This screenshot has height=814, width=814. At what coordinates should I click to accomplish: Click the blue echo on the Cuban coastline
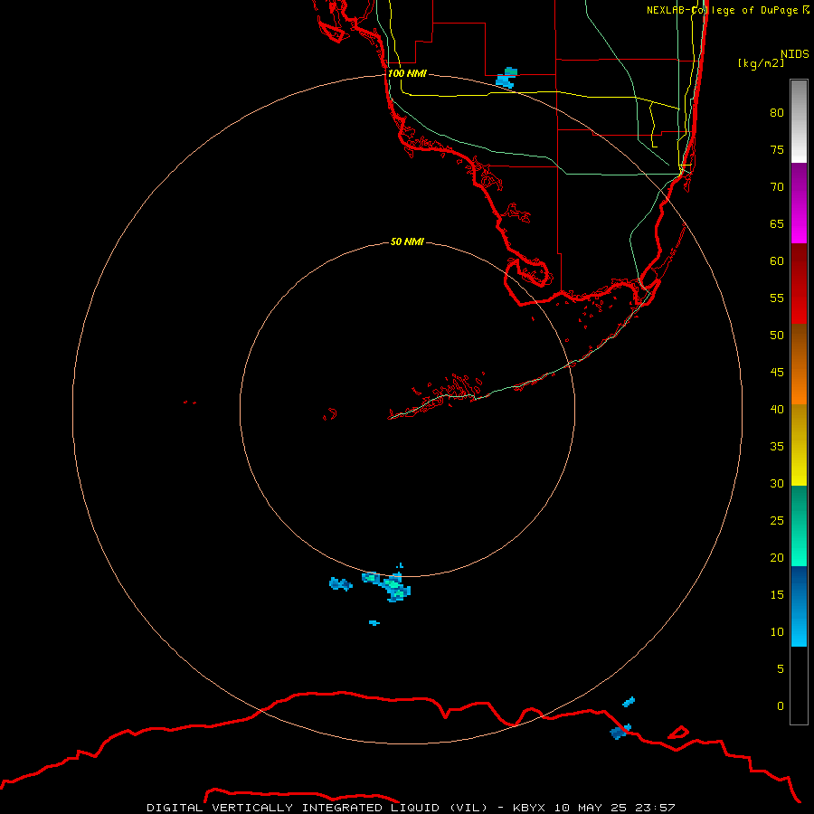pyautogui.click(x=620, y=732)
